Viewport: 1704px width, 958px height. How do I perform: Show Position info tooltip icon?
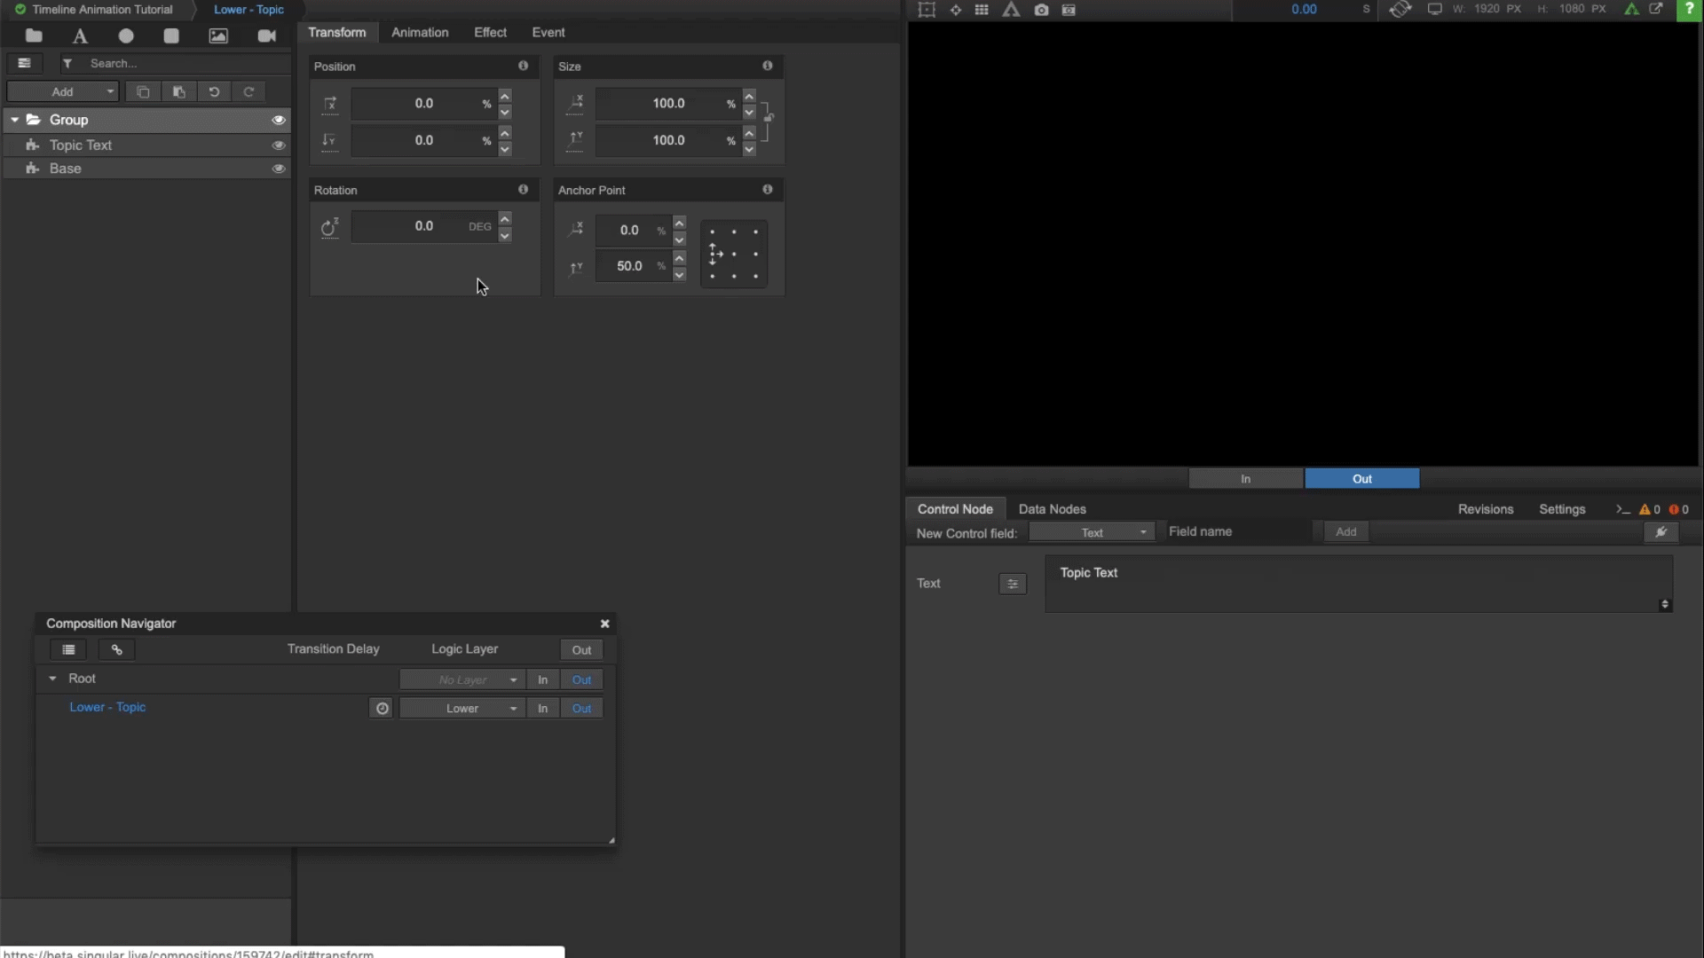[x=523, y=66]
